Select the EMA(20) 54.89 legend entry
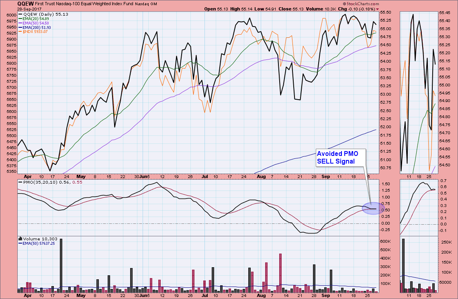 34,19
